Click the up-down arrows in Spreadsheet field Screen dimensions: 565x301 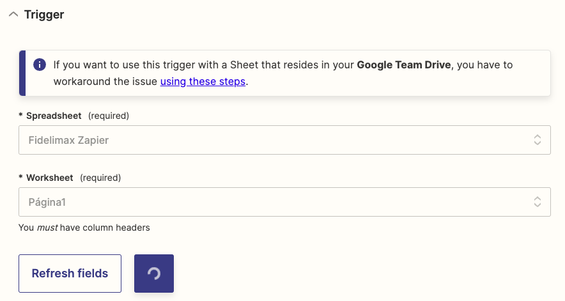coord(538,140)
